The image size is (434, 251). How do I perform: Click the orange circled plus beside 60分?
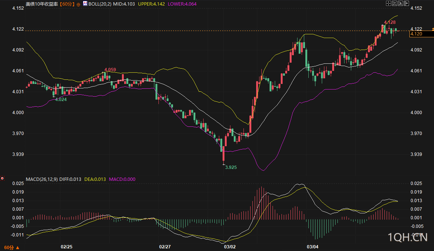pos(79,4)
